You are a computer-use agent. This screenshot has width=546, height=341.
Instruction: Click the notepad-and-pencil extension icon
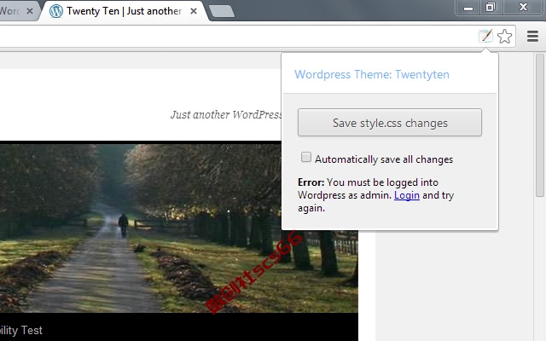(x=485, y=36)
